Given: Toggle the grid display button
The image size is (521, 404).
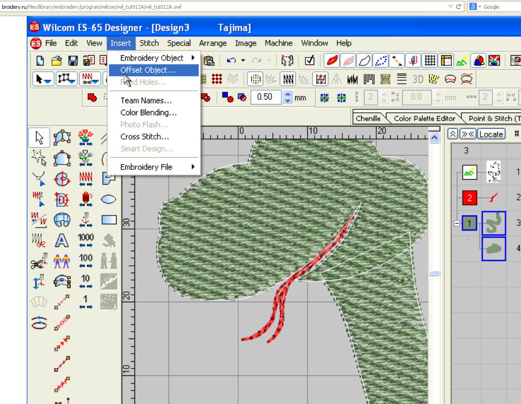Looking at the screenshot, I should click(430, 61).
